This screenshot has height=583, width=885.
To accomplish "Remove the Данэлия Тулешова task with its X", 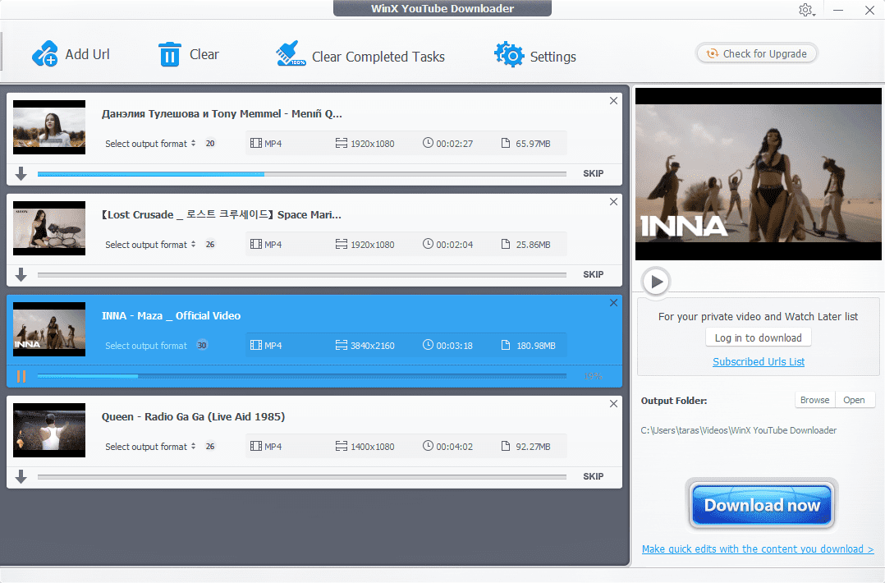I will pos(613,101).
